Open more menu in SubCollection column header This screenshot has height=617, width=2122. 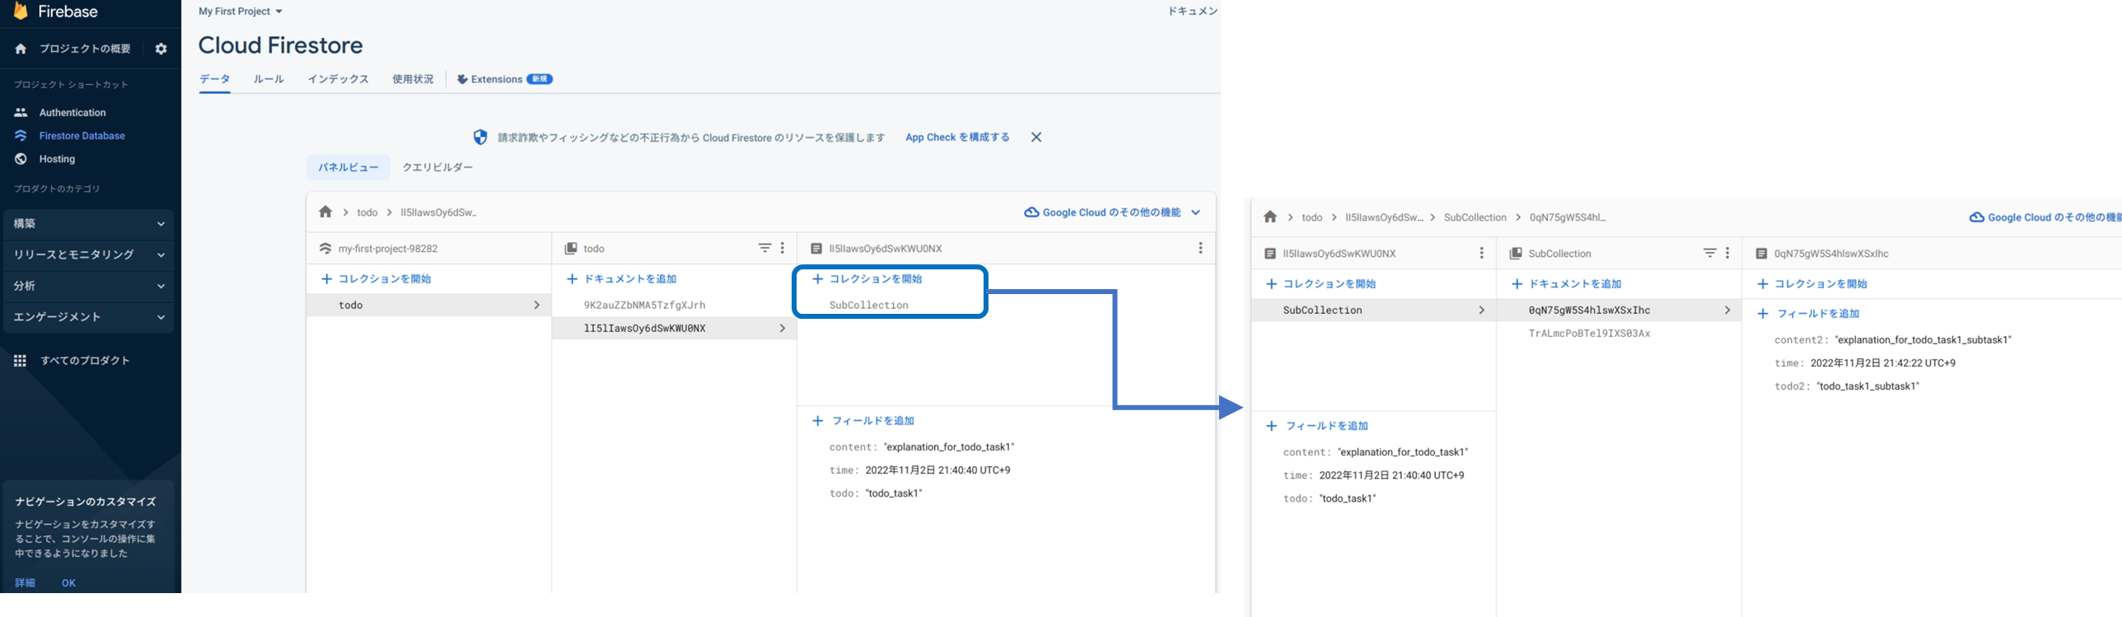[1727, 253]
